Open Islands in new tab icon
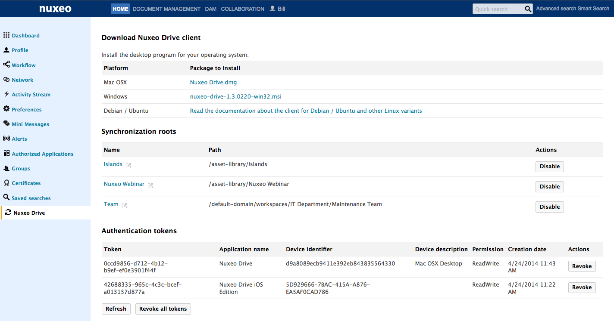This screenshot has height=321, width=614. [128, 165]
